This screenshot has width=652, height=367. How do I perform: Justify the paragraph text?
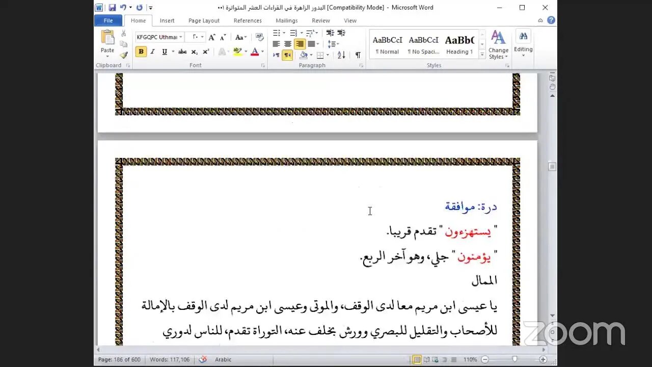(311, 44)
